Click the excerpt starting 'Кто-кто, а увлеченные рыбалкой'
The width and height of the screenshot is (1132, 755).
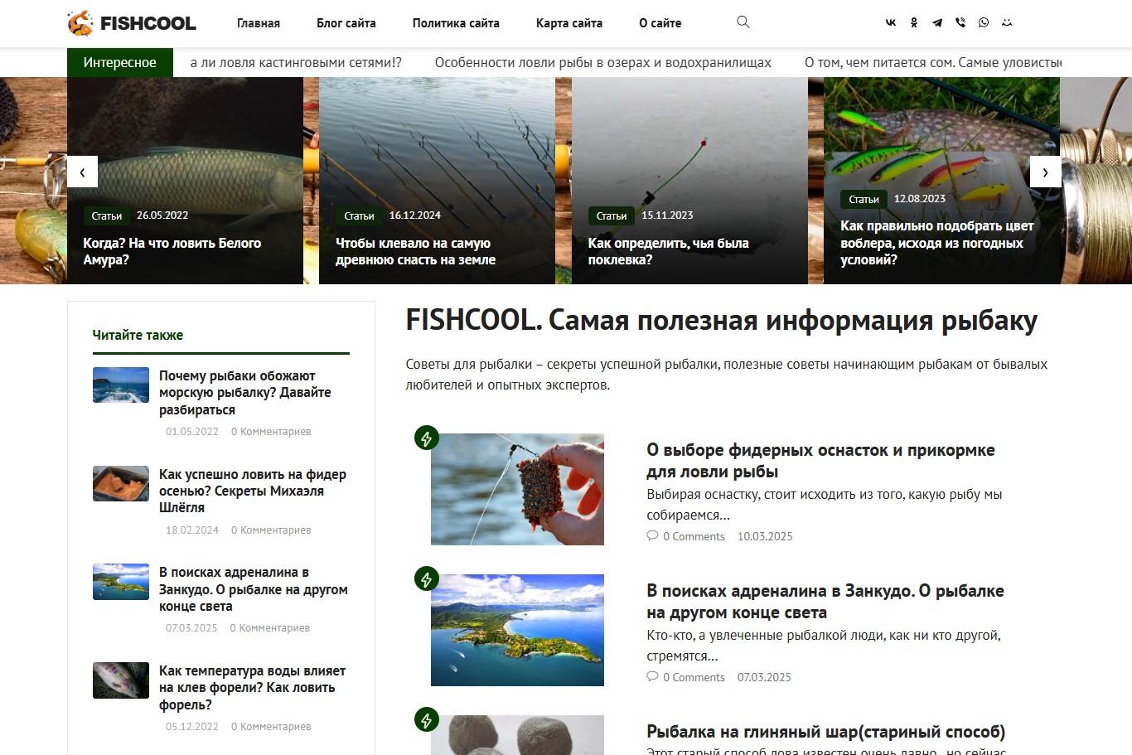coord(824,646)
